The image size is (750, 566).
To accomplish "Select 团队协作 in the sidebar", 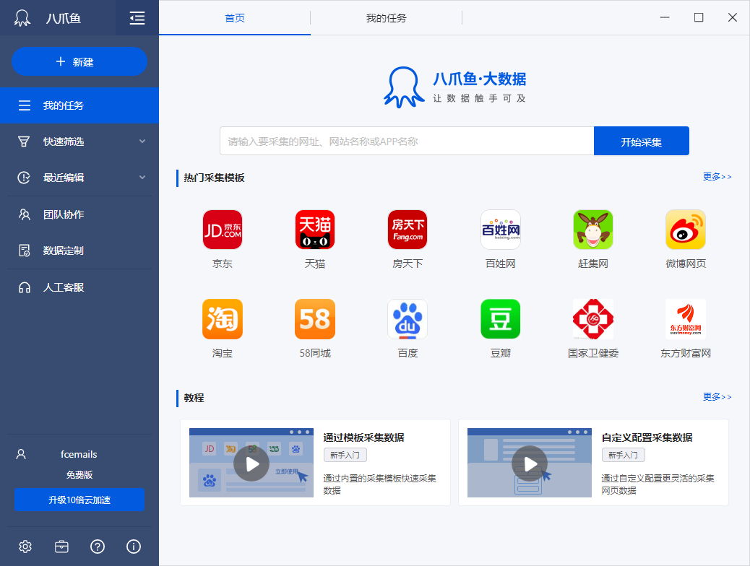I will click(x=64, y=214).
